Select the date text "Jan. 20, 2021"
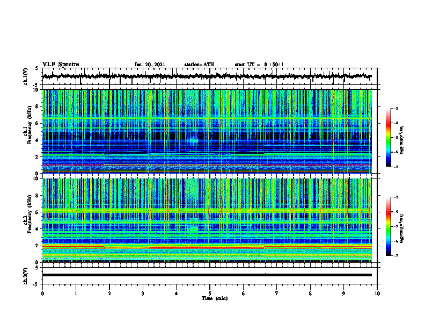Image resolution: width=425 pixels, height=329 pixels. (x=150, y=65)
